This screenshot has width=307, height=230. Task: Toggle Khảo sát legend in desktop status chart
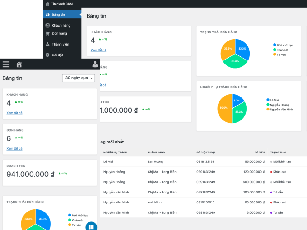coord(280,50)
